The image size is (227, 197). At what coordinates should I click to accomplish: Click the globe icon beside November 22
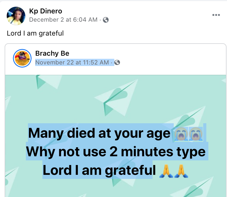point(117,62)
